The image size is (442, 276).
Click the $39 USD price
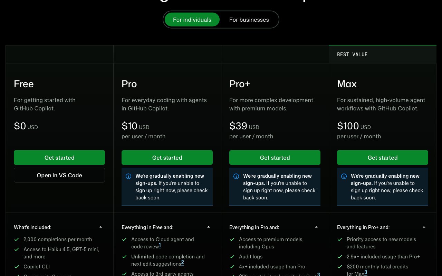pos(244,126)
